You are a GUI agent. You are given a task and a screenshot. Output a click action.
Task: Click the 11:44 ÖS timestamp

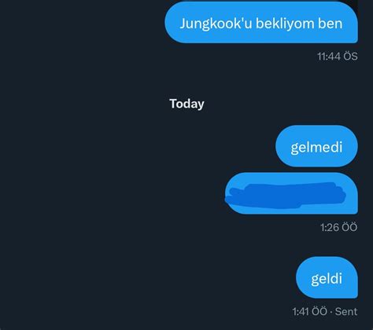(x=338, y=57)
